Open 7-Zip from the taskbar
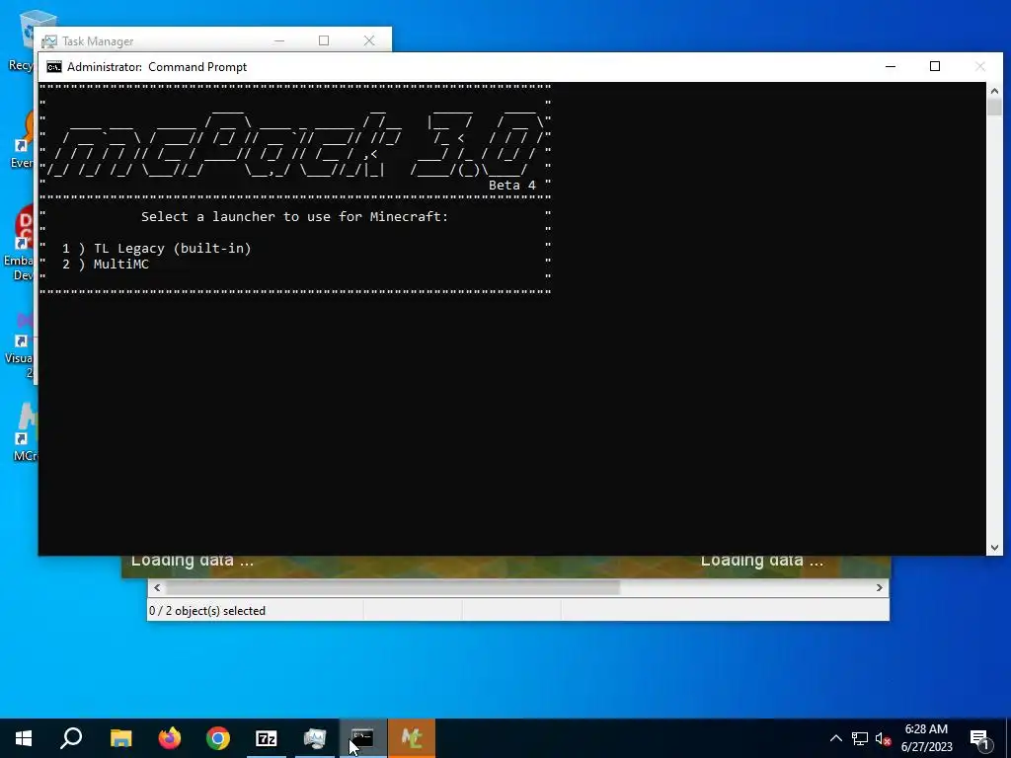The height and width of the screenshot is (758, 1011). [267, 738]
